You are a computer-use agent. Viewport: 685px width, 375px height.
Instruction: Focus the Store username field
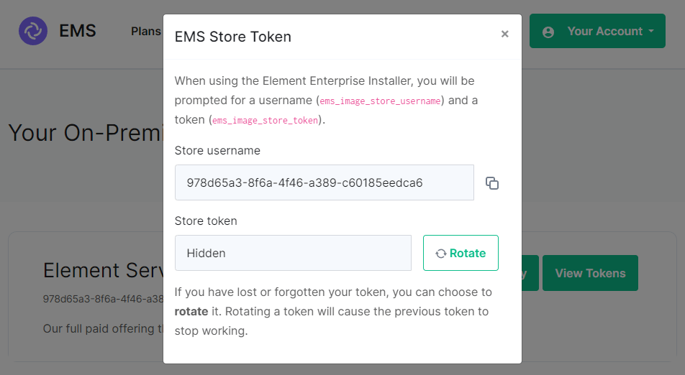[x=324, y=182]
